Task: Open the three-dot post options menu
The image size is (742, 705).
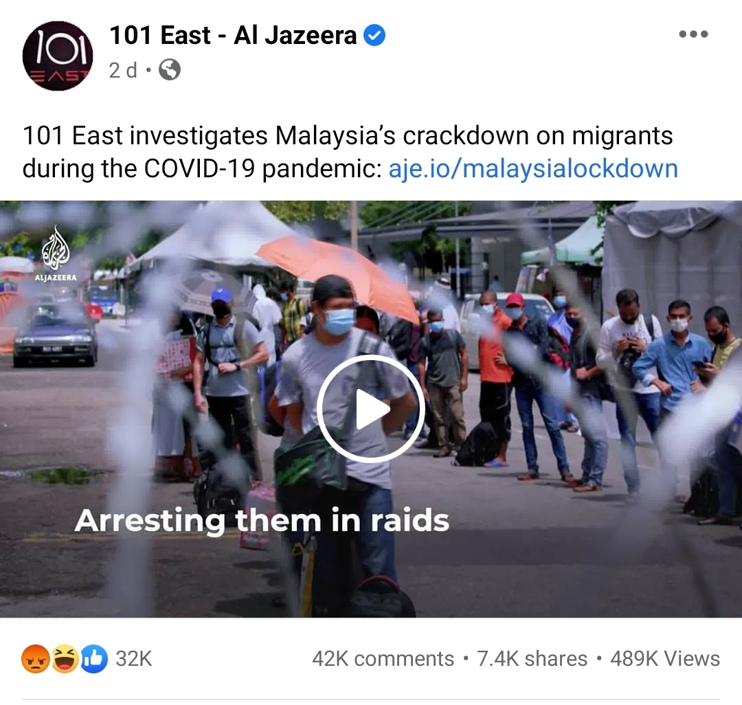Action: click(x=693, y=34)
